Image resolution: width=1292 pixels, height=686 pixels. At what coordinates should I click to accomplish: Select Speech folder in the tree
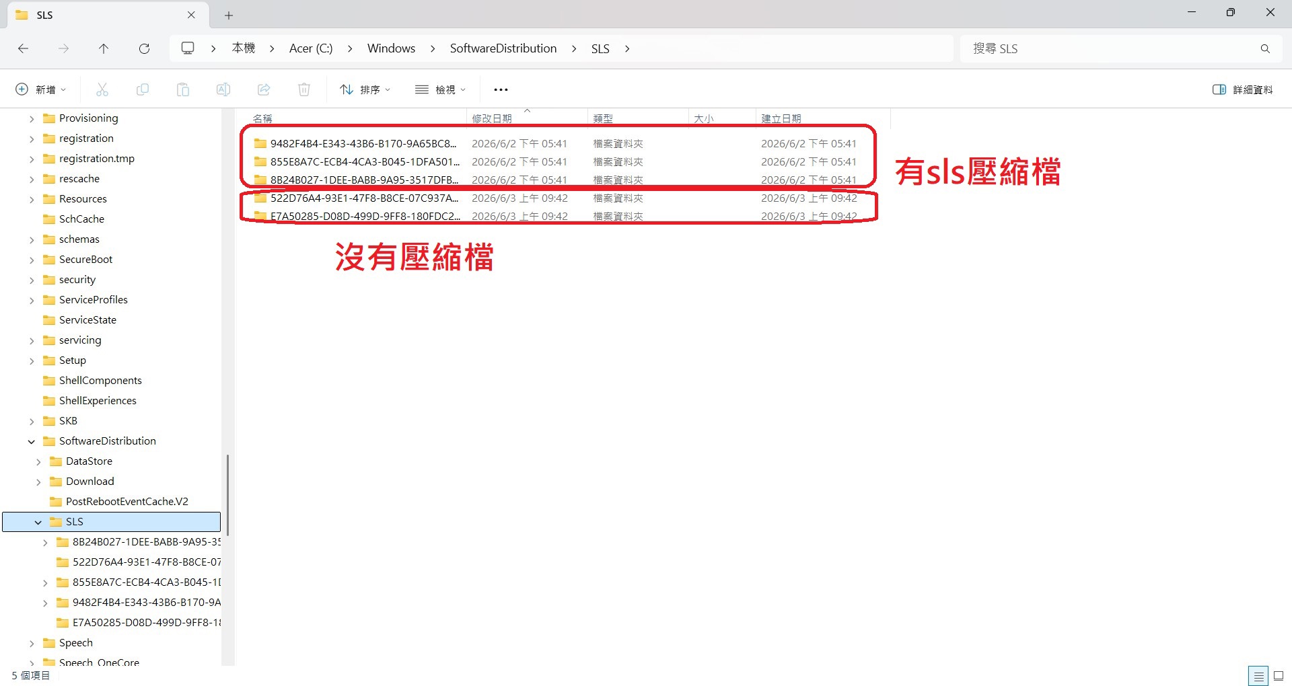(75, 642)
